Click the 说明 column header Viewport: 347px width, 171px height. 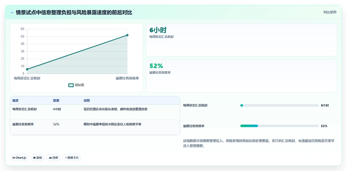(87, 101)
